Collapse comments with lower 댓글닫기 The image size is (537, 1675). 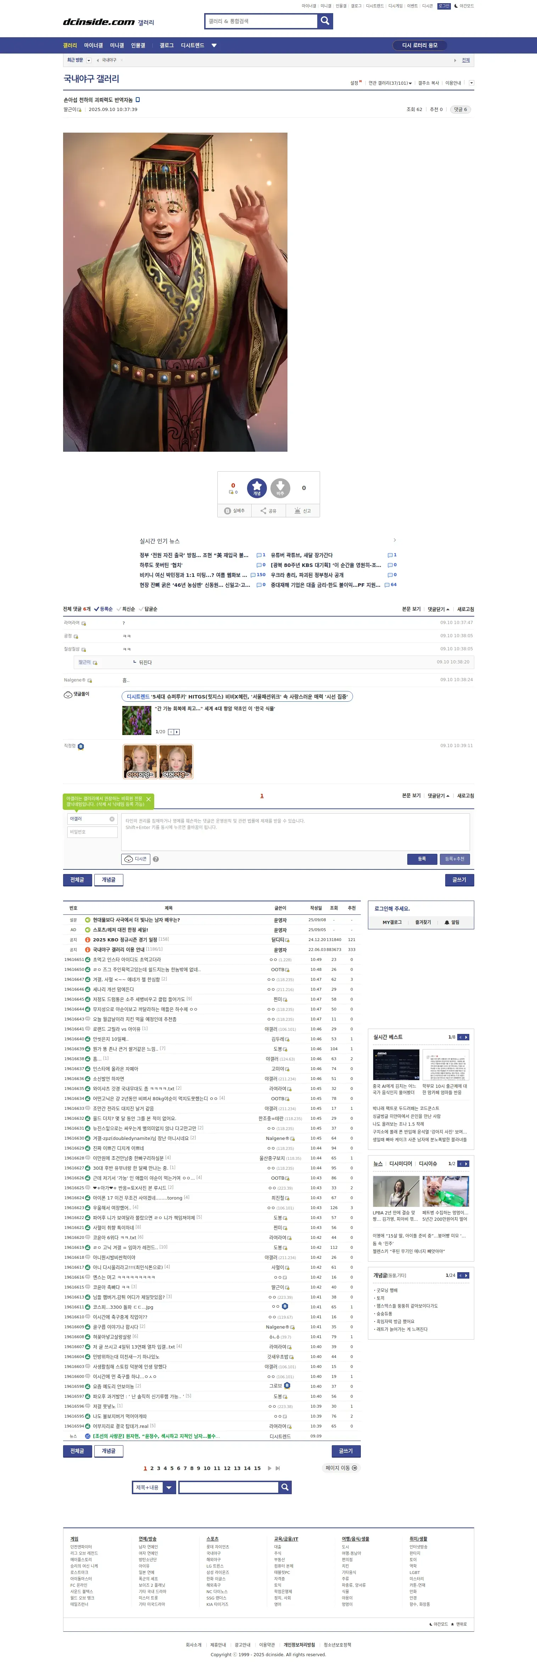click(438, 796)
